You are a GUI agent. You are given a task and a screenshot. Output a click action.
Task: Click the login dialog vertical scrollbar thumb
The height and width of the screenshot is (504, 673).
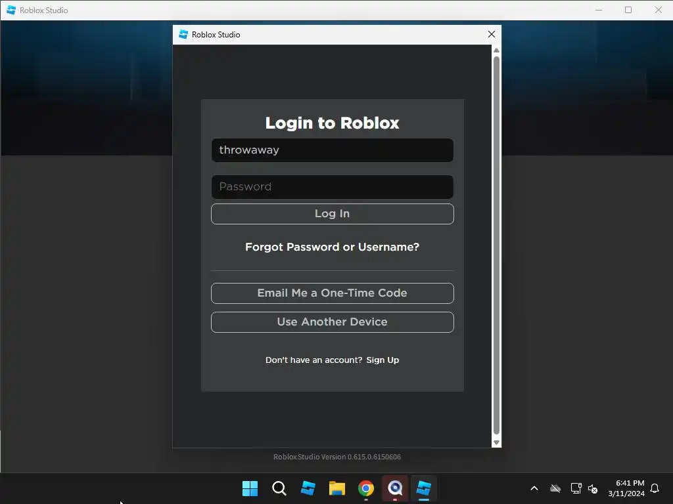(497, 245)
